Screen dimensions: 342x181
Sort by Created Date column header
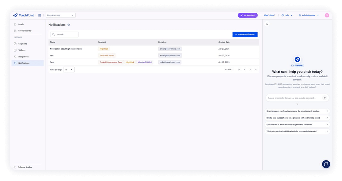[224, 42]
